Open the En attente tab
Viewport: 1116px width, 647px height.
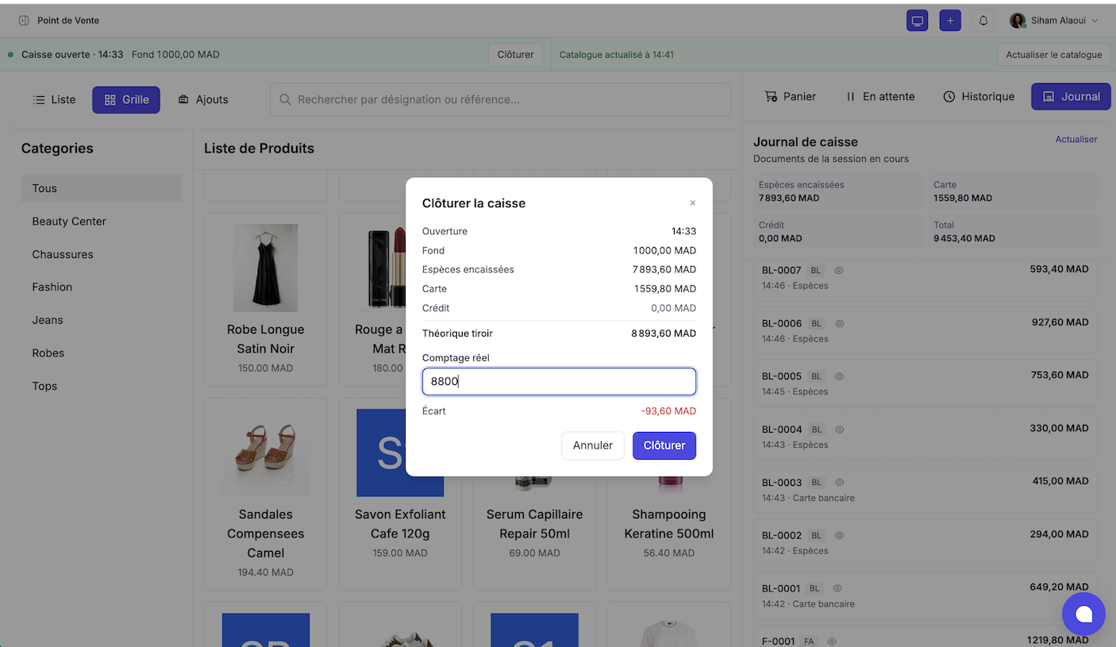click(x=881, y=97)
